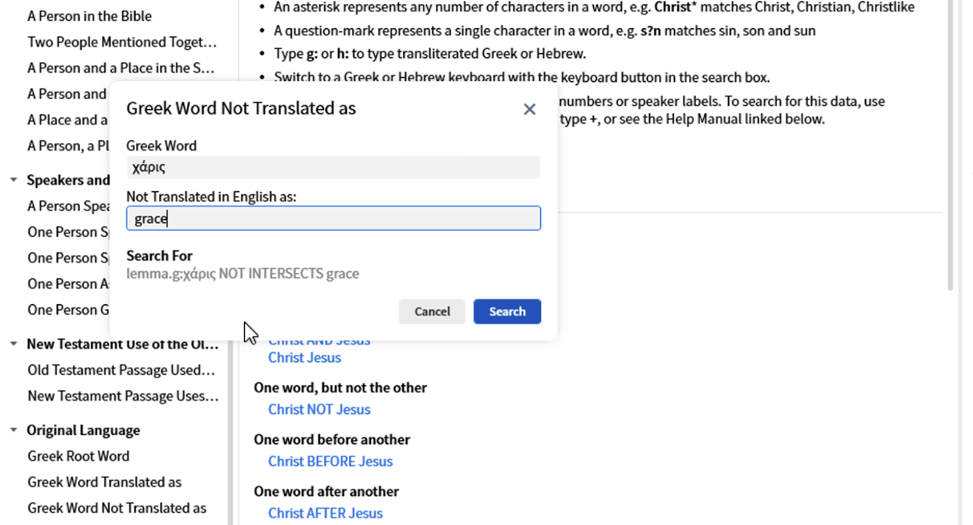The image size is (973, 525).
Task: Open the Christ AFTER Jesus example link
Action: click(325, 513)
